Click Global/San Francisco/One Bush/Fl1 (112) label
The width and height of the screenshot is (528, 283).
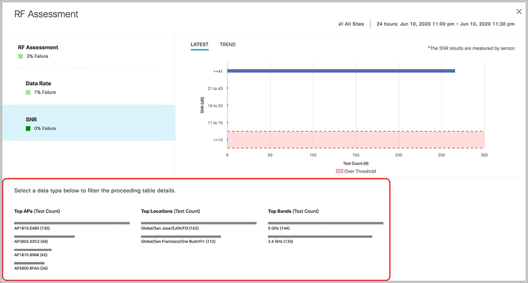click(178, 241)
